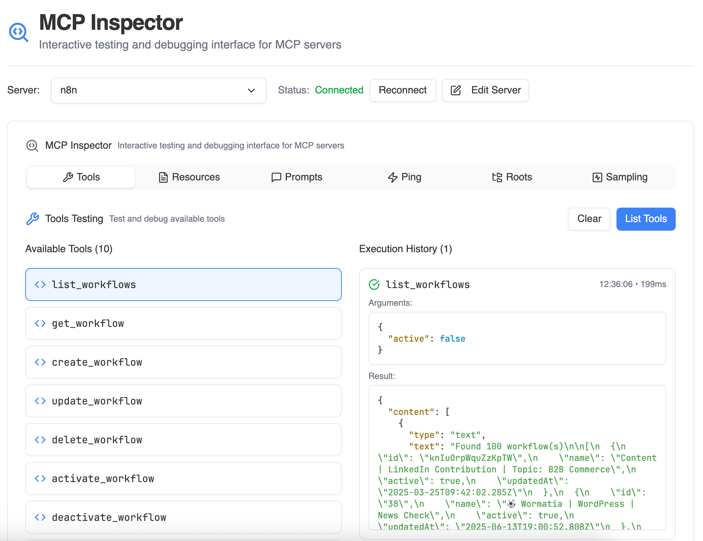Click the wrench icon beside Tools Testing
Viewport: 703px width, 541px height.
coord(33,219)
